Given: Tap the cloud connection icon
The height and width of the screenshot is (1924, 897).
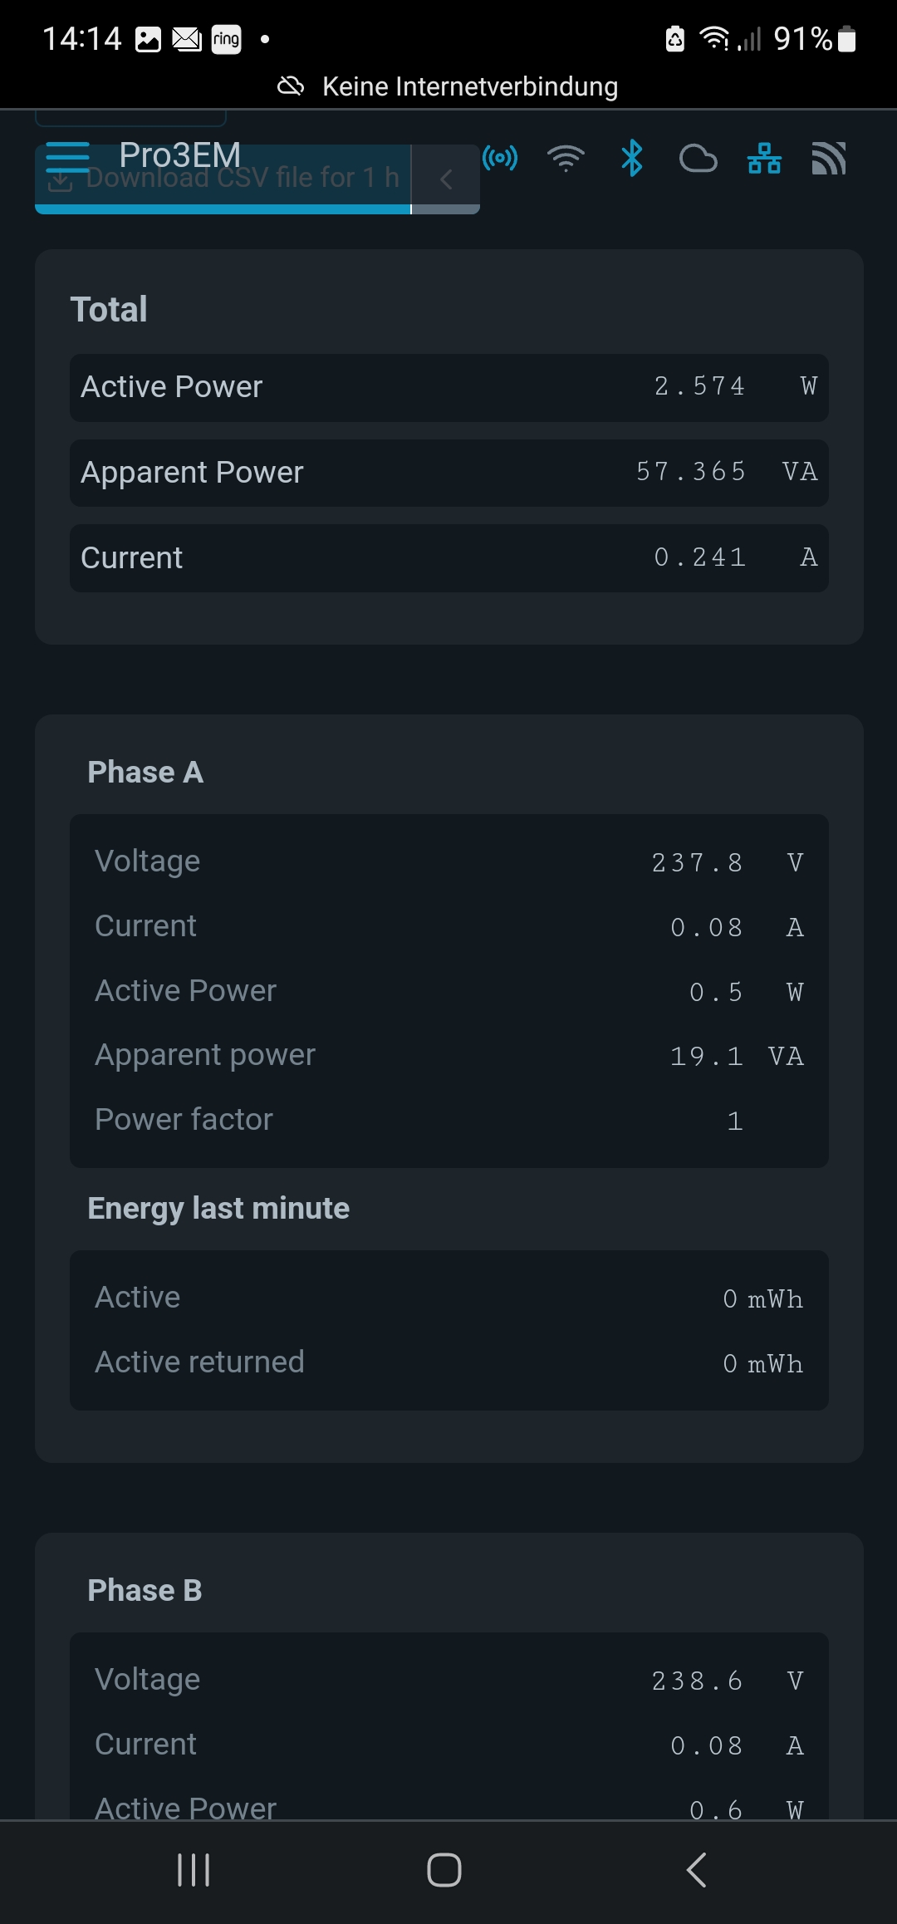Looking at the screenshot, I should (698, 158).
